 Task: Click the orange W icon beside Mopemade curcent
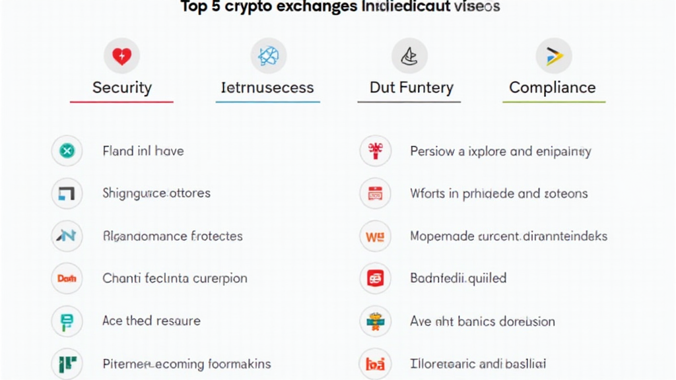click(375, 236)
